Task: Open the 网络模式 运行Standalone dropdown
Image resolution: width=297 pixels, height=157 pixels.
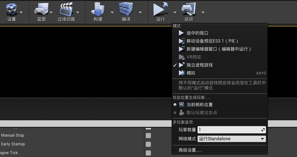Action: pos(232,139)
